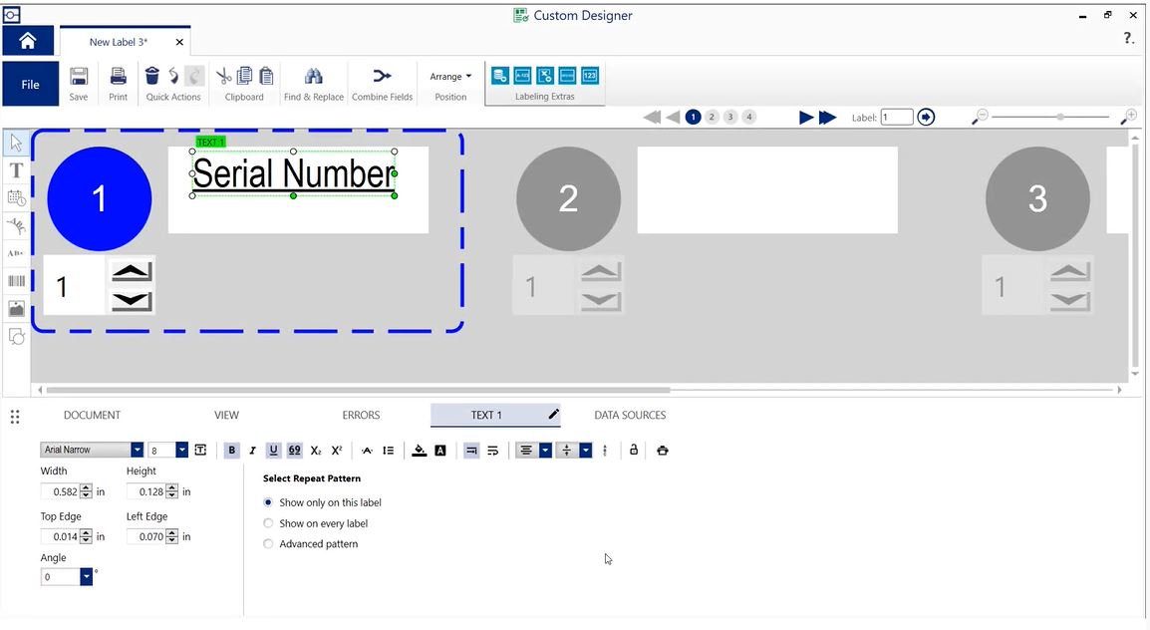The width and height of the screenshot is (1150, 630).
Task: Open the Arrange dropdown menu
Action: click(x=449, y=76)
